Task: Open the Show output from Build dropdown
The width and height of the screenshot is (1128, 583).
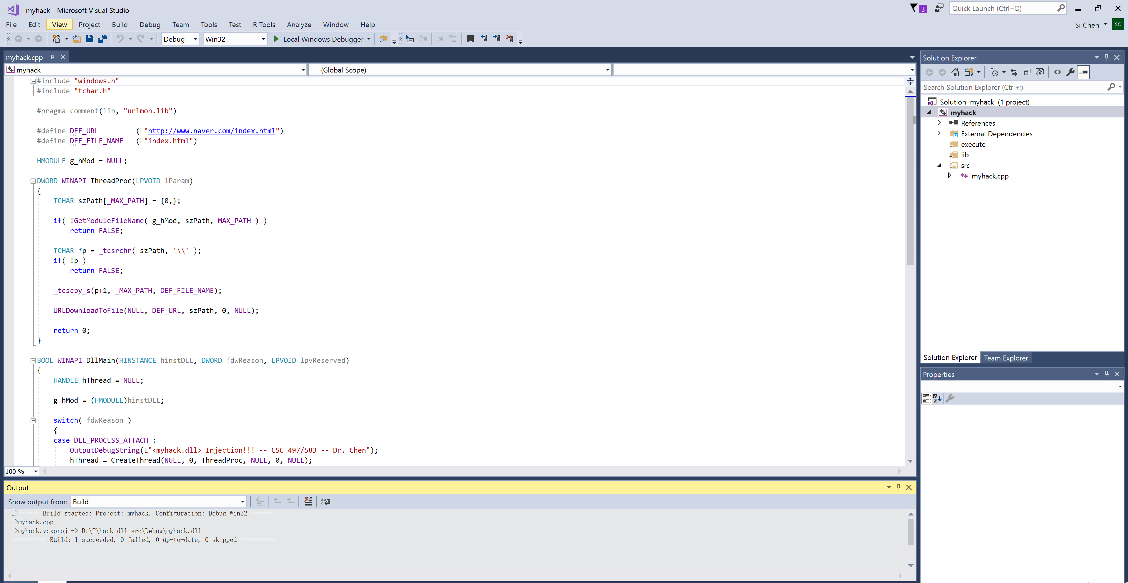Action: 159,502
